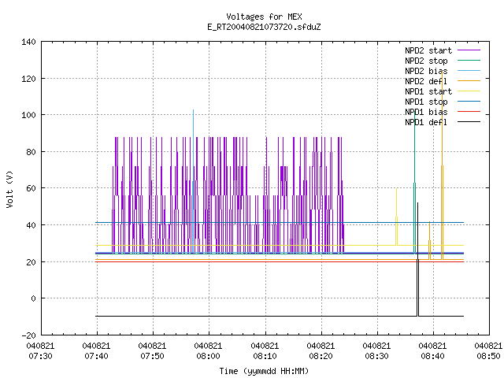Screen dimensions: 504x378
Task: Click the y-axis label 'Volt (V)'
Action: [9, 189]
